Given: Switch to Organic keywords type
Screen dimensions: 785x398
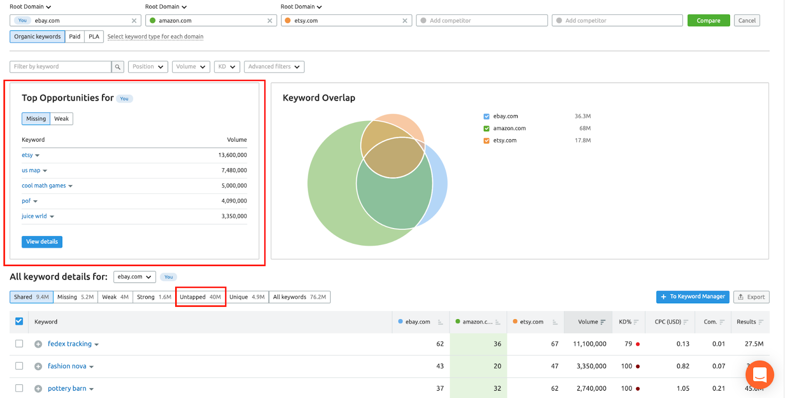Looking at the screenshot, I should pos(37,37).
